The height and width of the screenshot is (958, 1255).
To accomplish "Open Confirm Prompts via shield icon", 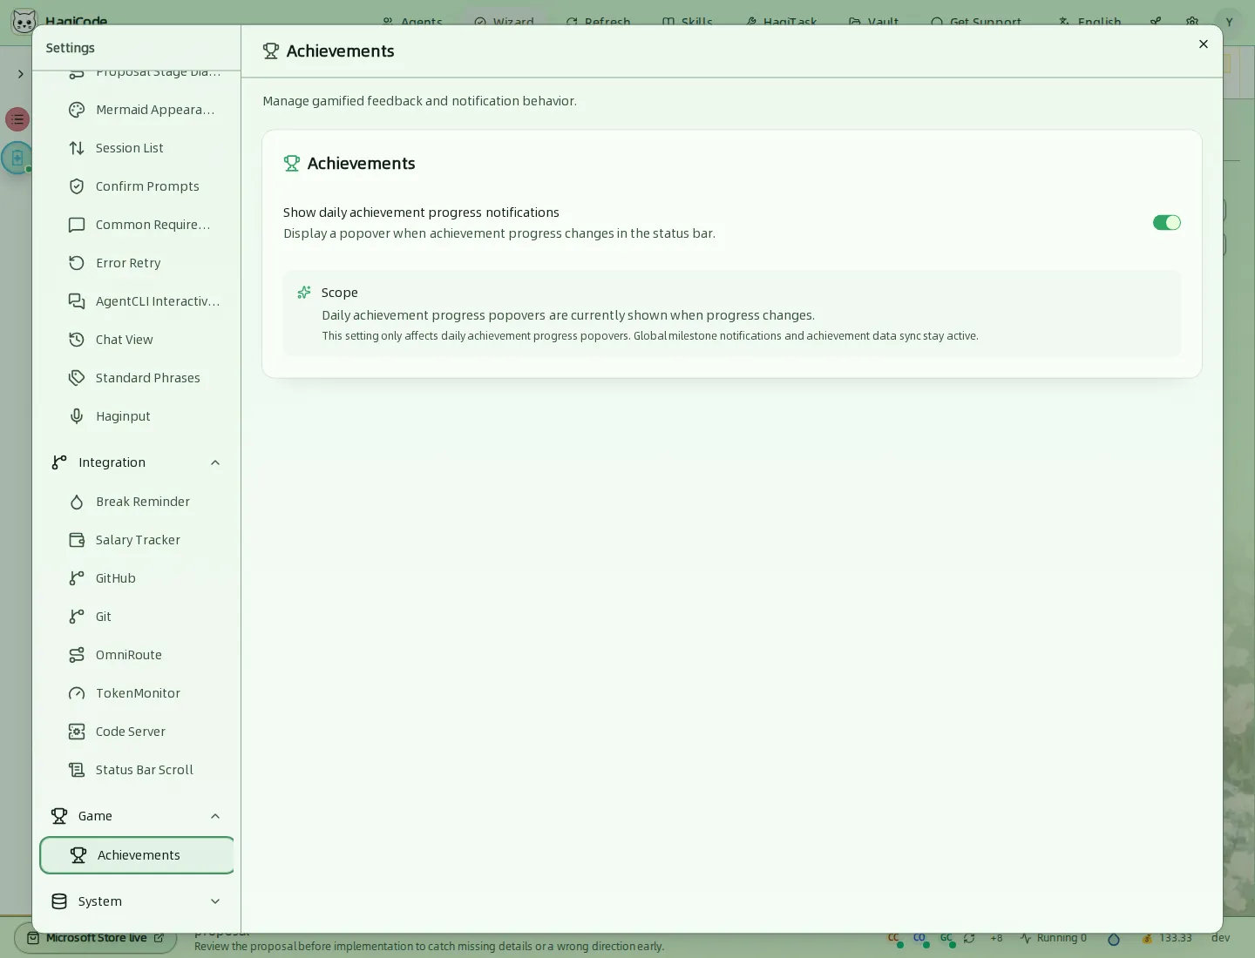I will click(77, 186).
